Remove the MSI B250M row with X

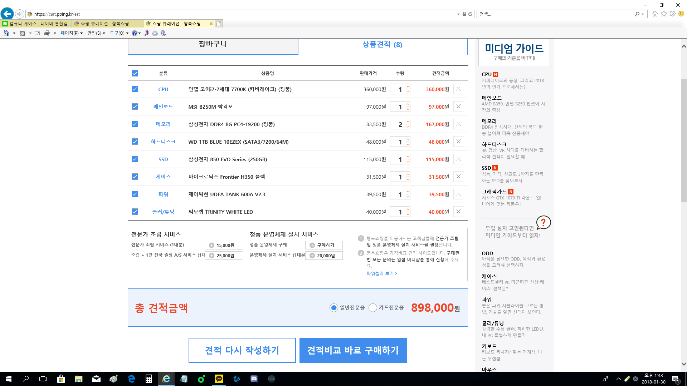click(458, 107)
